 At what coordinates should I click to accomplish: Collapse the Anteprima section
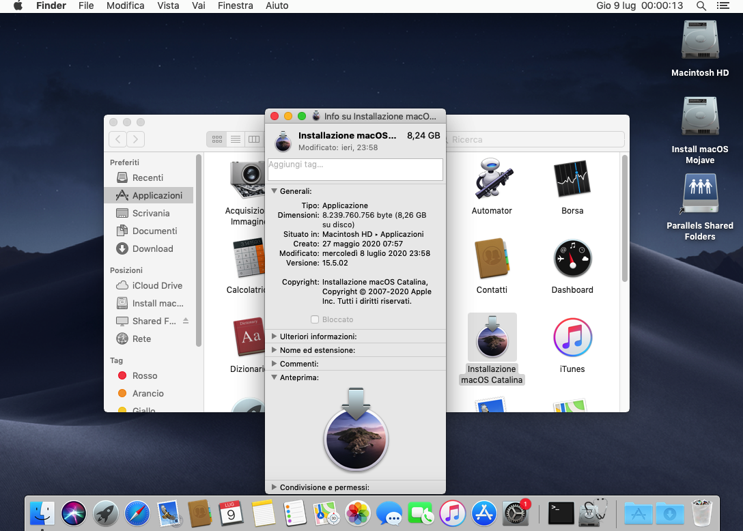click(x=274, y=377)
